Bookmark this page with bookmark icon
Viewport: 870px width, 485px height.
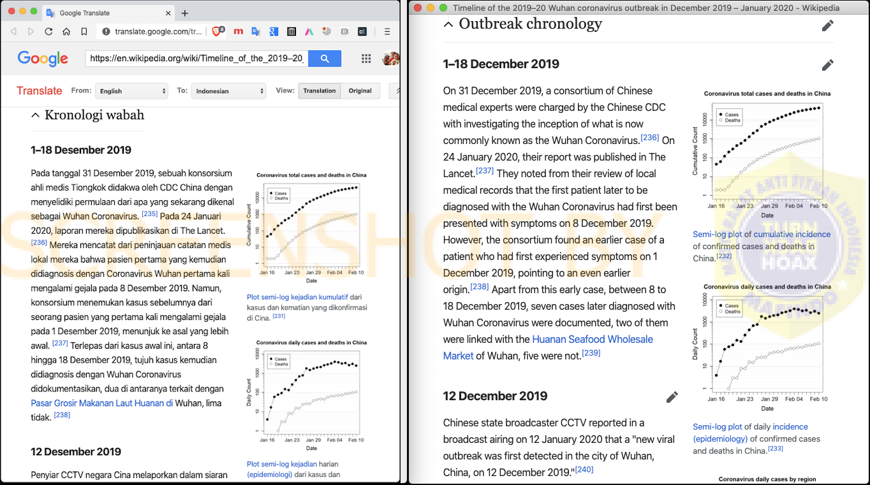[84, 31]
